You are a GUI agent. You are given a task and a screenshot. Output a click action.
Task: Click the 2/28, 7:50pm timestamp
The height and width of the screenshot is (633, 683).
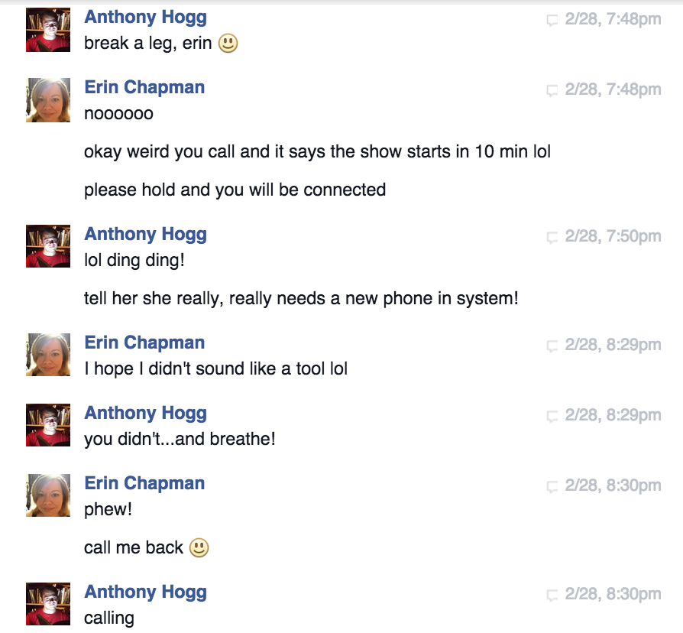613,236
